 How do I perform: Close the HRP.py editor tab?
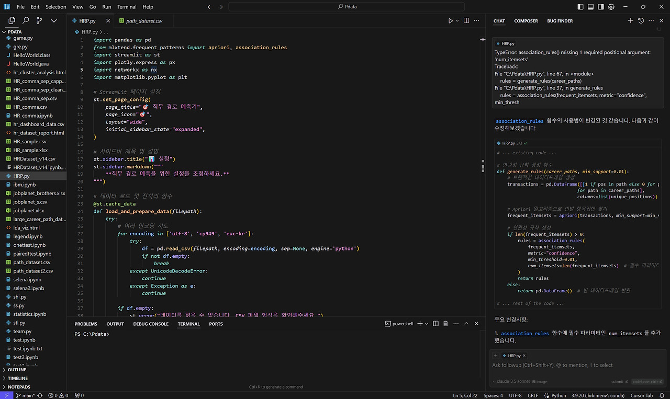108,21
